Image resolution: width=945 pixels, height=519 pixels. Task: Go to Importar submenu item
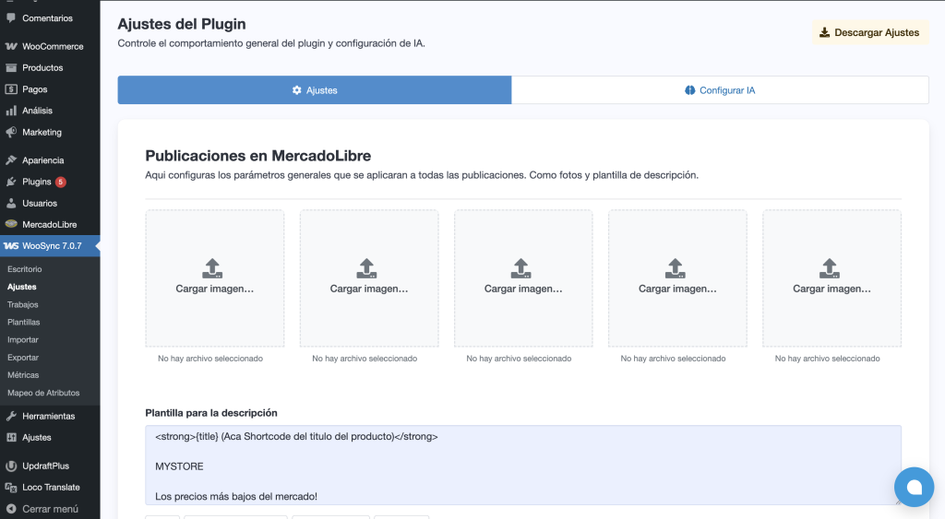(x=23, y=339)
